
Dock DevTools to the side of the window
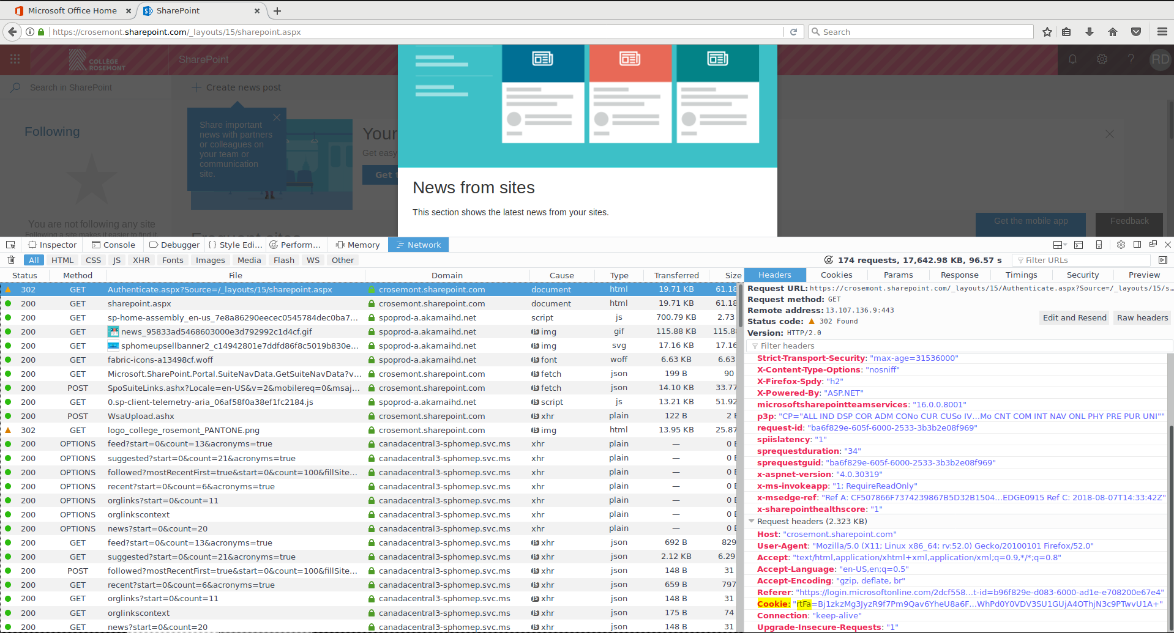[1137, 245]
